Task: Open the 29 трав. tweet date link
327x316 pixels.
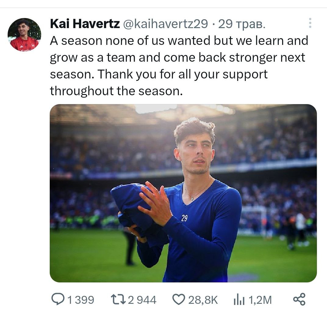Action: pos(242,24)
